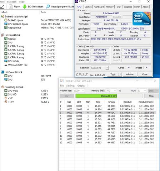Viewport: 160px width, 171px height.
Task: Select the Érzékelő tulajdonságai sensor icon
Action: pyautogui.click(x=2, y=16)
